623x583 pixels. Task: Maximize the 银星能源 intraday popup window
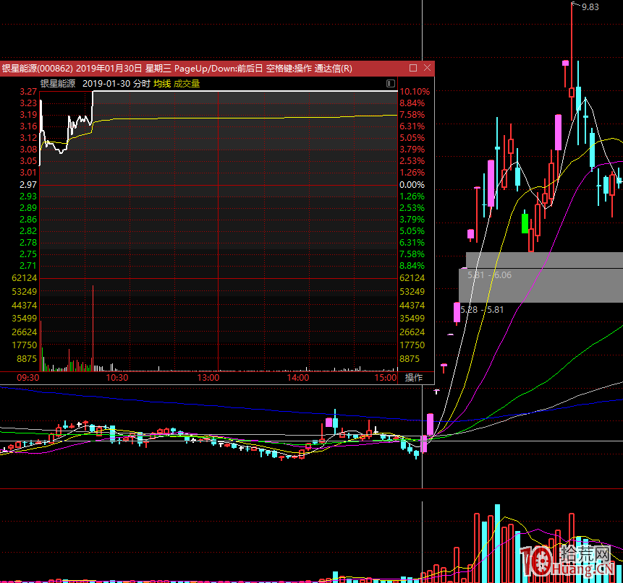413,68
